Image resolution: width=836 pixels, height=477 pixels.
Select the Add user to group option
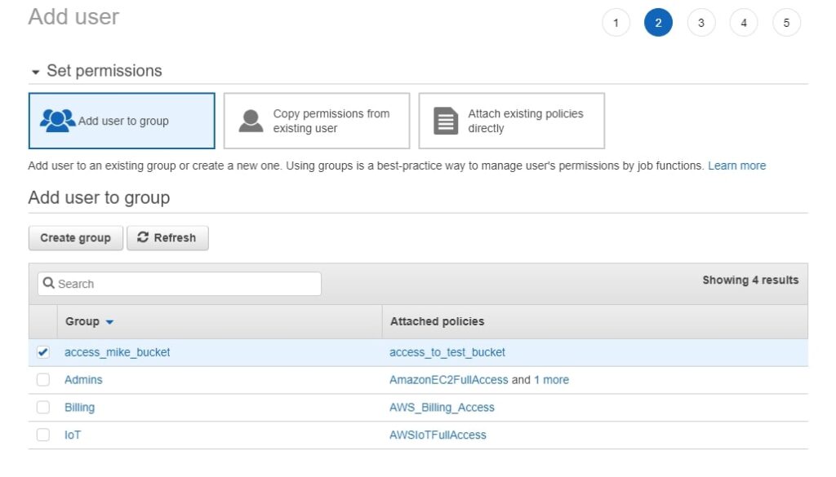tap(121, 120)
